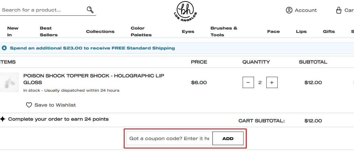Focus the coupon code input field
Viewport: 354px width, 151px height.
point(169,138)
